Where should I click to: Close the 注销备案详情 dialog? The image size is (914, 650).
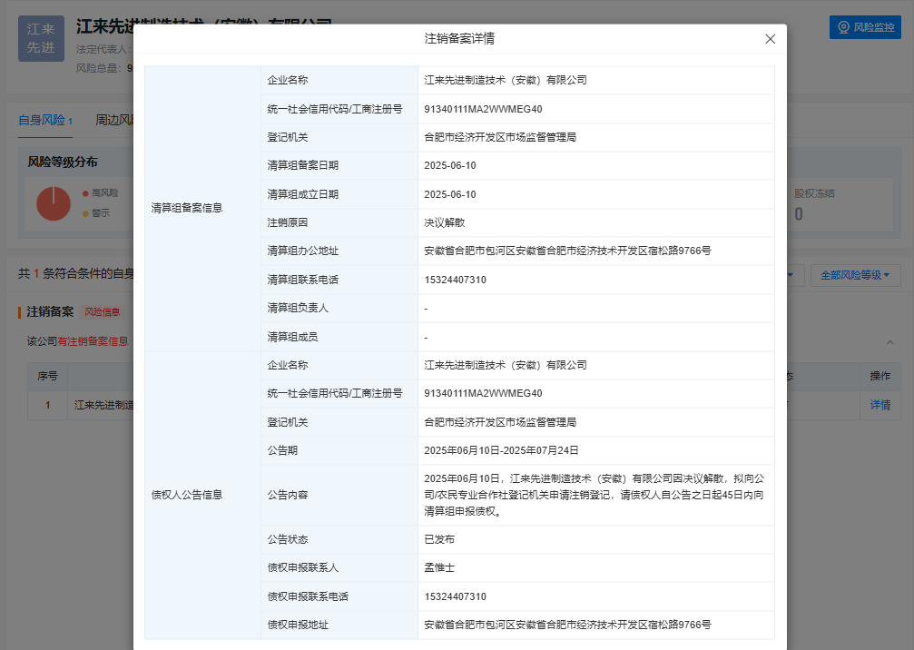(x=770, y=39)
